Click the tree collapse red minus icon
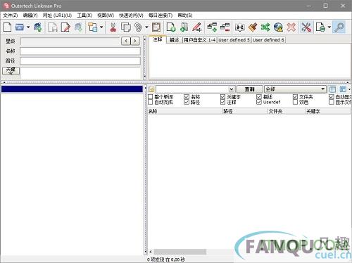Viewport: 352px width, 263px height. point(225,27)
